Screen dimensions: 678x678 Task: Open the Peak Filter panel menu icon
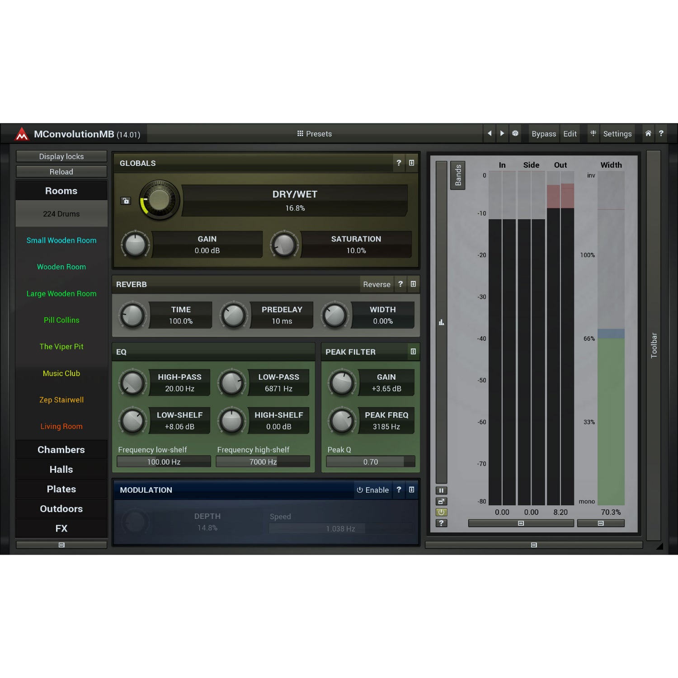tap(413, 351)
